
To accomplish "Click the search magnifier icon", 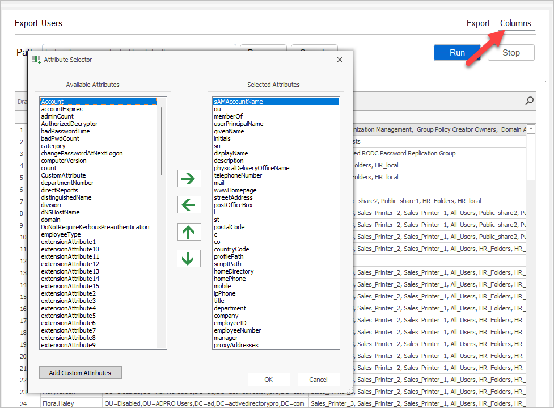I will 529,101.
